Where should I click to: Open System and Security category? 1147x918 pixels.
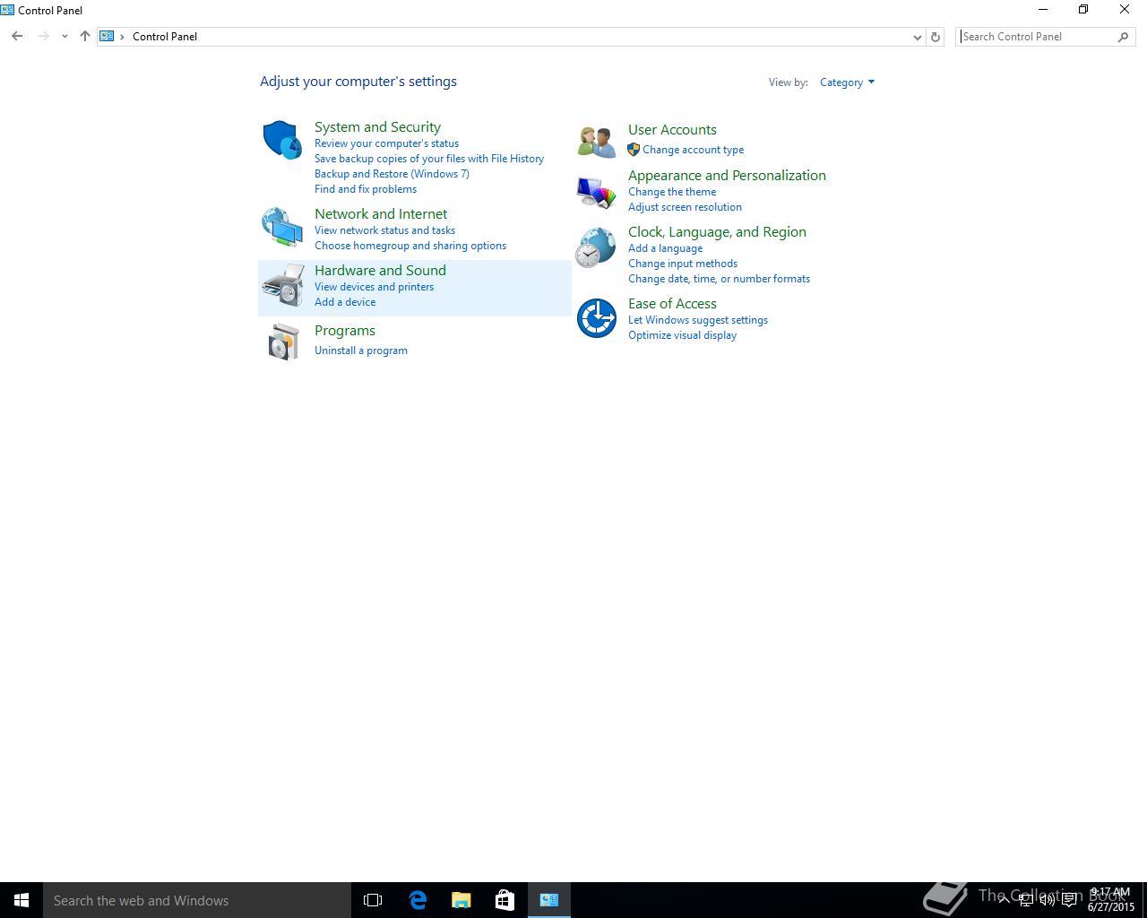point(377,127)
